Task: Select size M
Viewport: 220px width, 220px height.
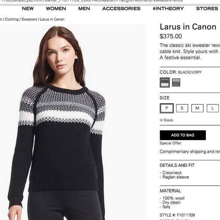Action: pyautogui.click(x=197, y=108)
